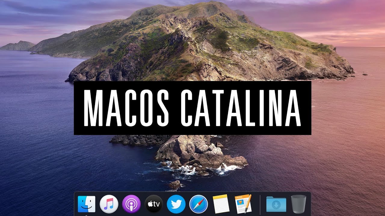Open the Twitter app in dock

tap(176, 204)
